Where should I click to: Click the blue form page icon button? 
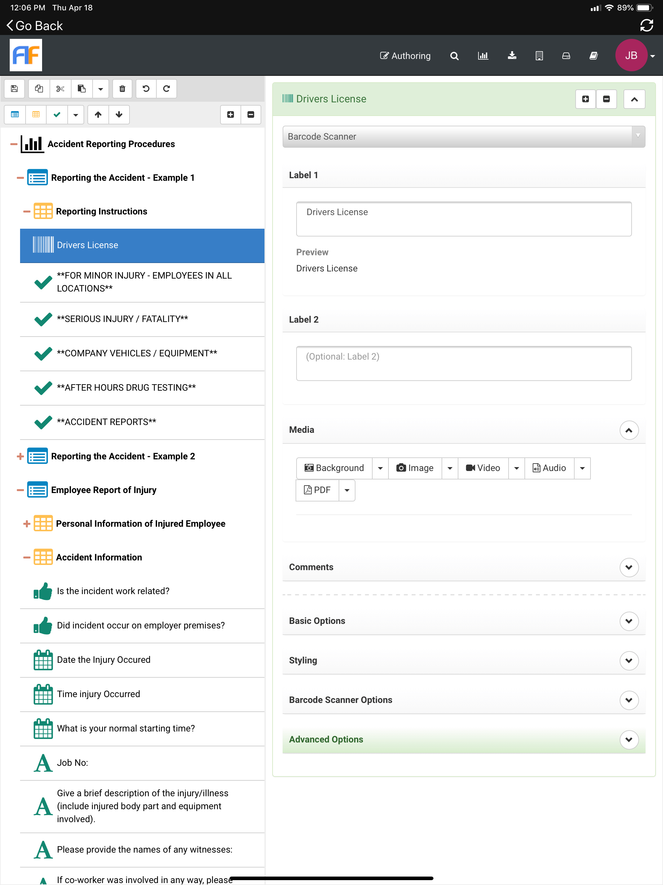(x=15, y=114)
